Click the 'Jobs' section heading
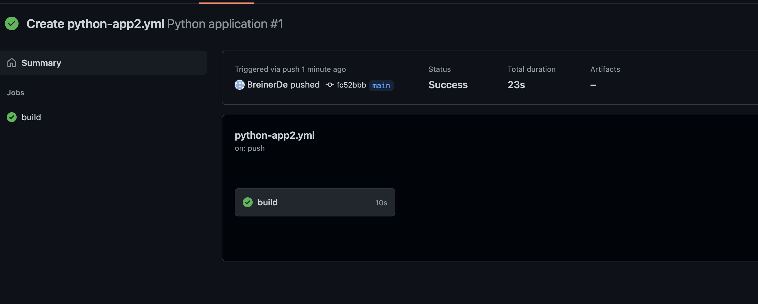This screenshot has height=304, width=758. coord(15,93)
